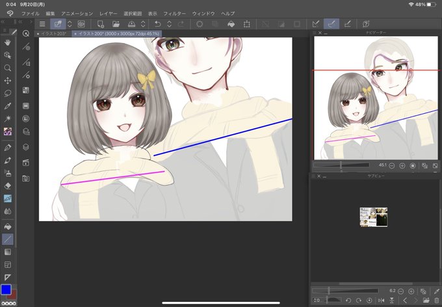The image size is (442, 307).
Task: Select the Airbrush tool
Action: point(8,173)
